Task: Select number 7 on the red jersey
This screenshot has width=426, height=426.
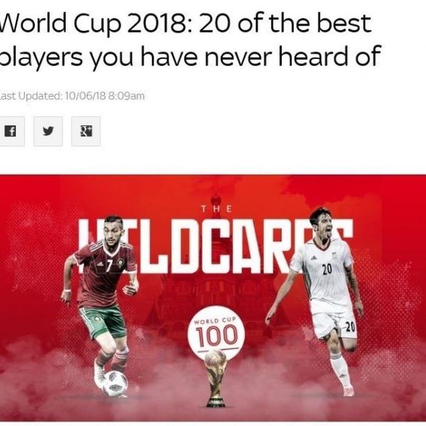Action: click(x=109, y=265)
